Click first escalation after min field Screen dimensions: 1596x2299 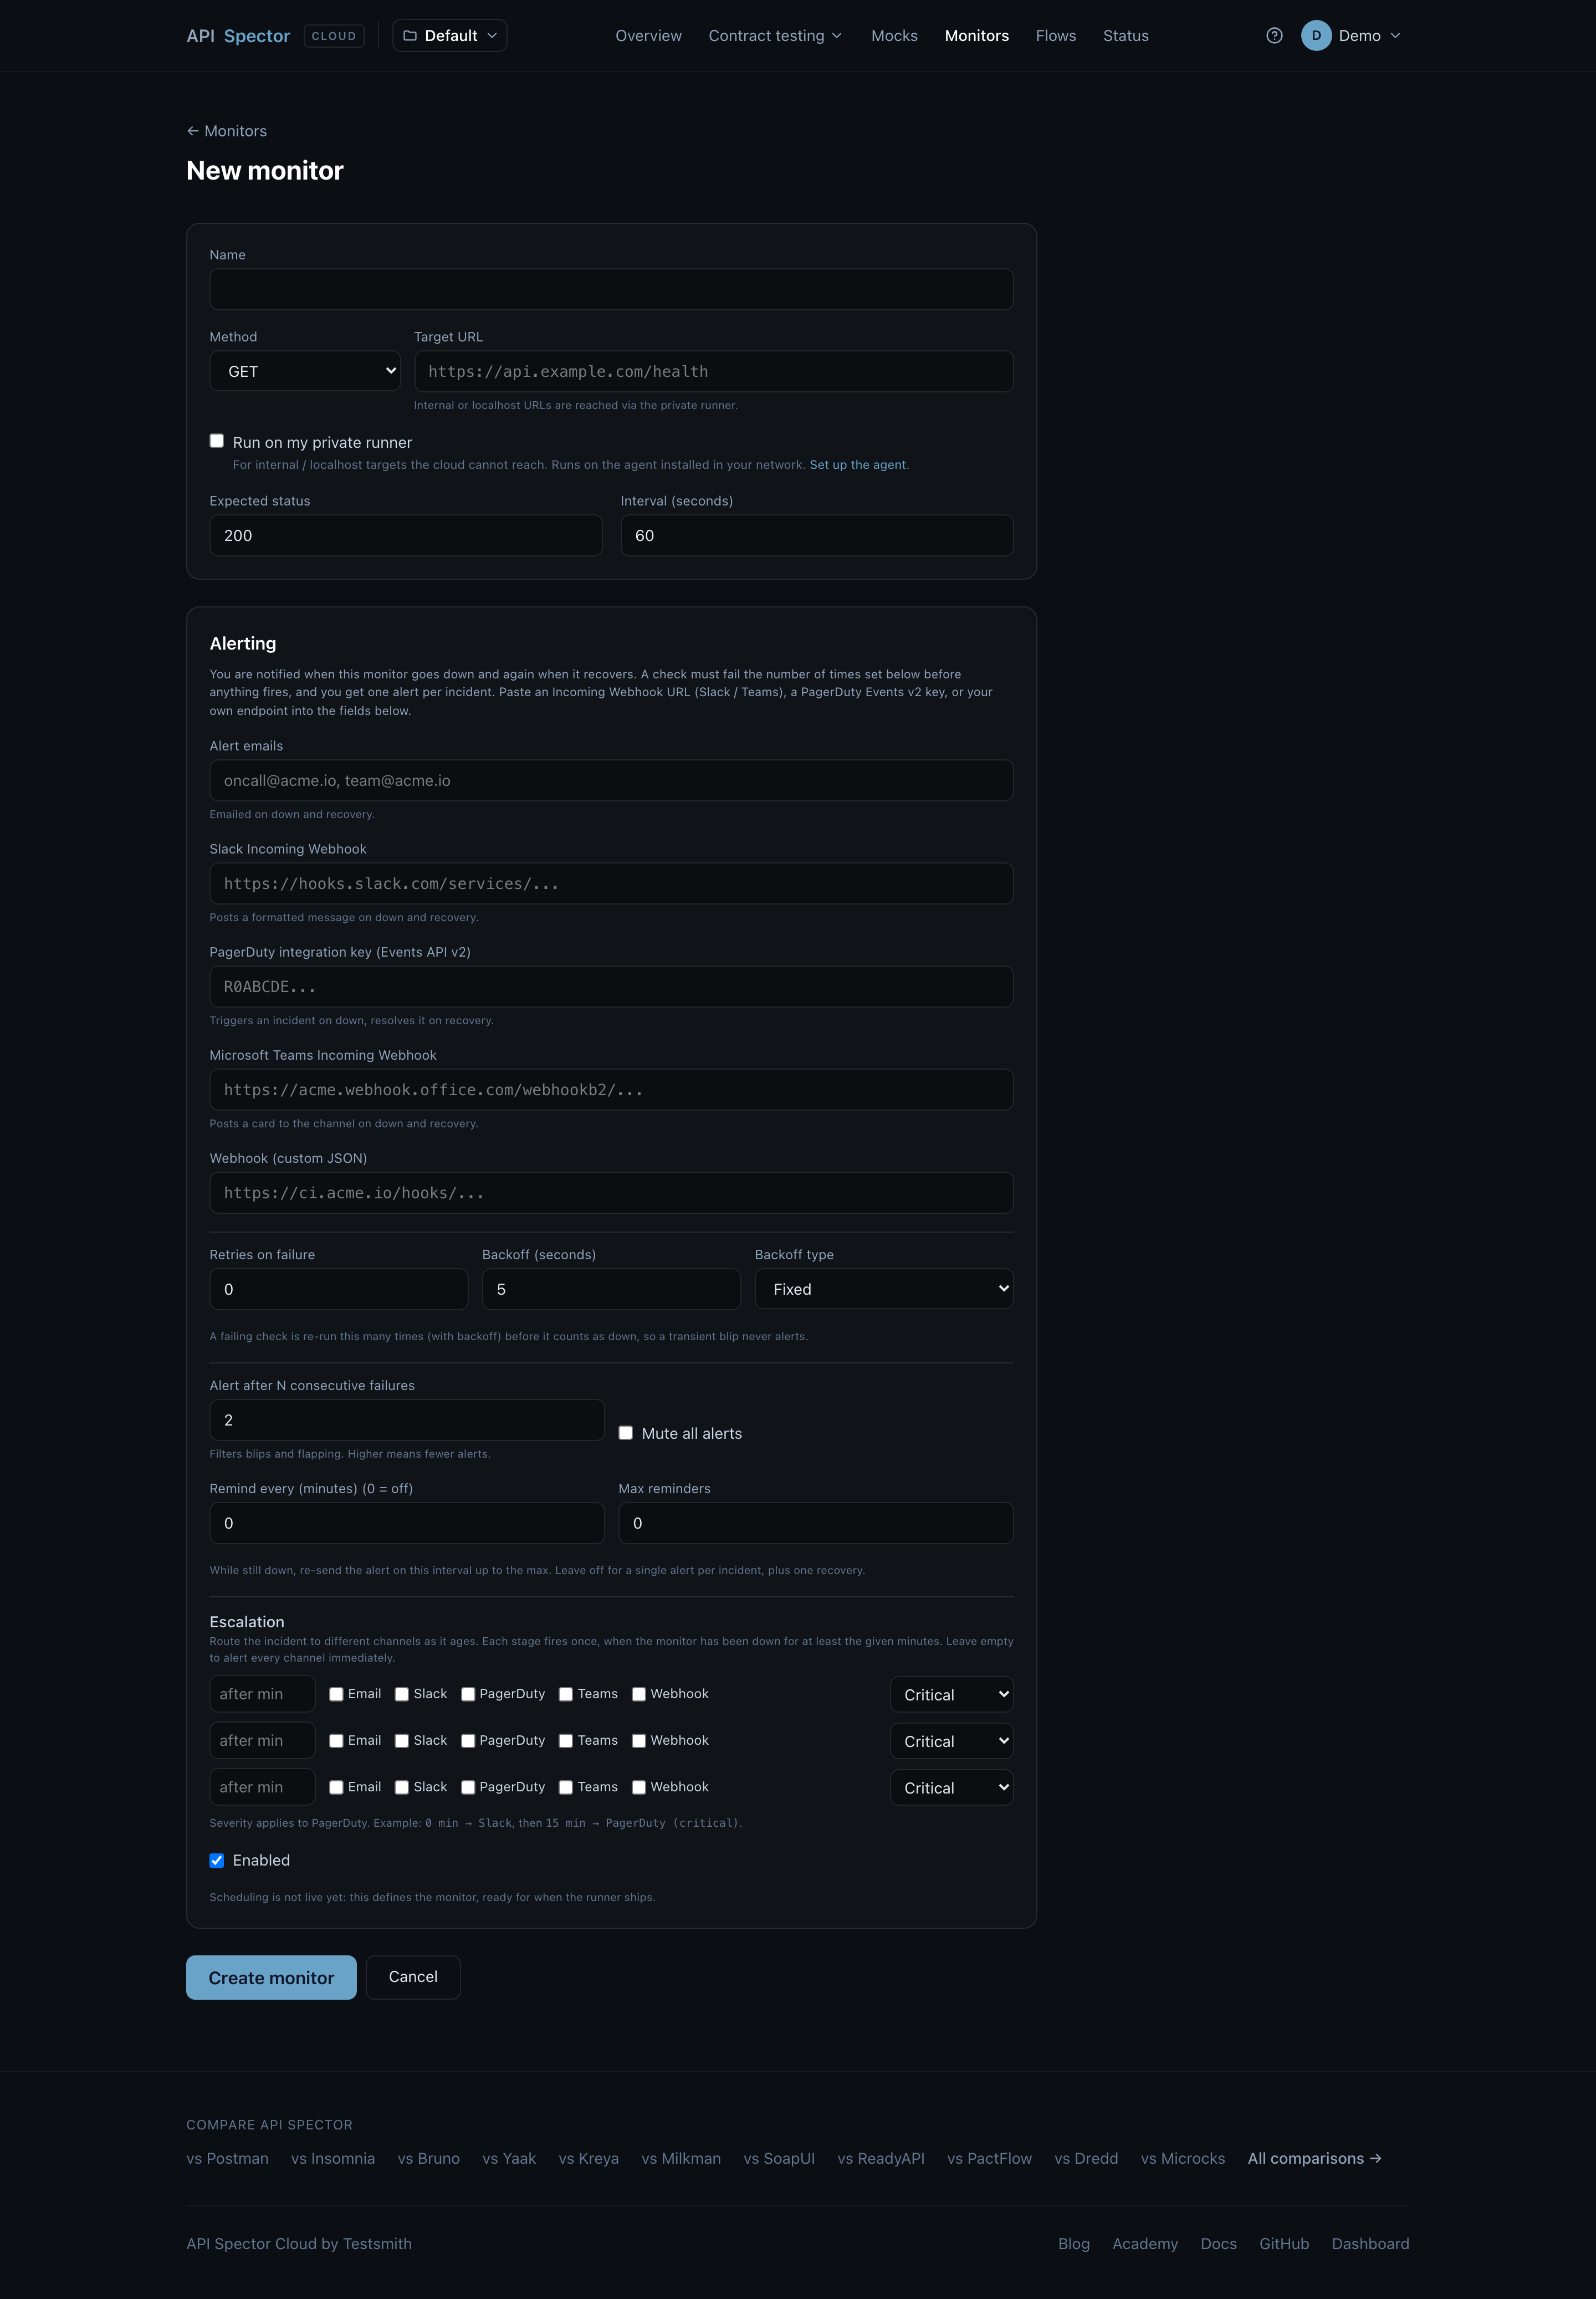point(262,1694)
